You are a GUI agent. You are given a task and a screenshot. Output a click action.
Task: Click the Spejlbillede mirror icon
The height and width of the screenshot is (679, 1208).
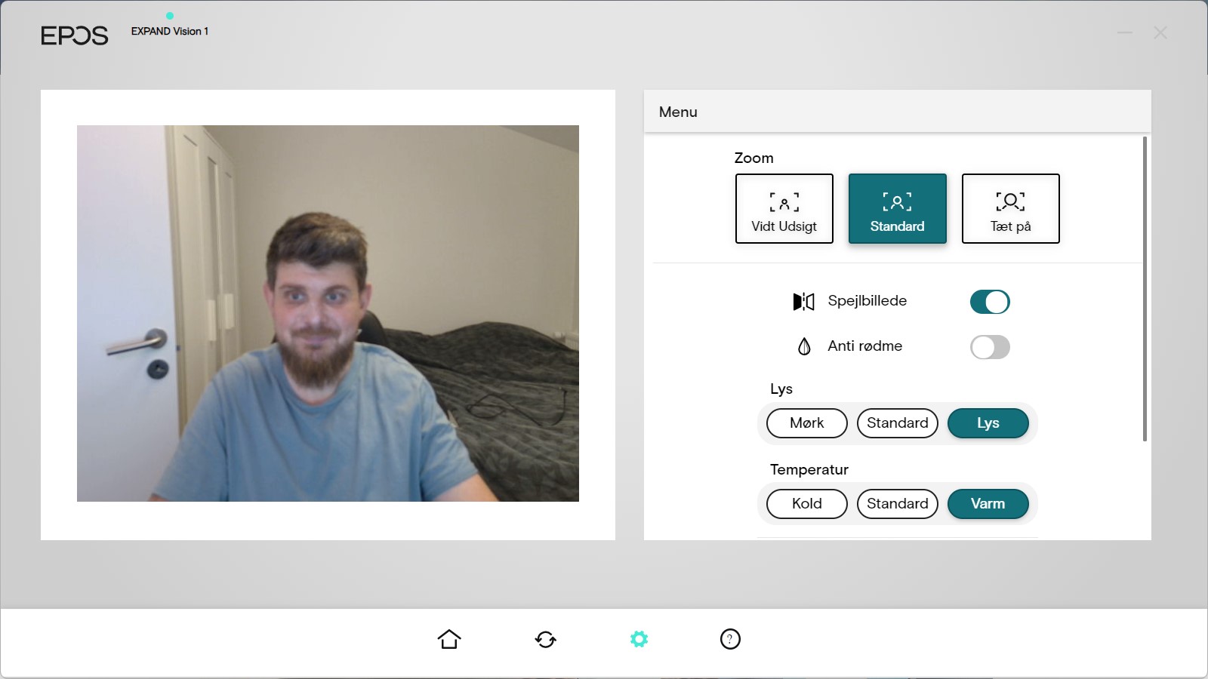click(x=803, y=302)
